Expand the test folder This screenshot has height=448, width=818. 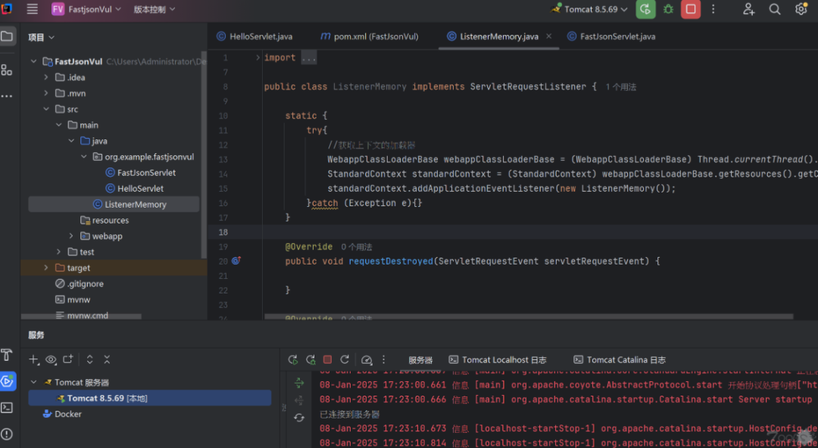(59, 252)
